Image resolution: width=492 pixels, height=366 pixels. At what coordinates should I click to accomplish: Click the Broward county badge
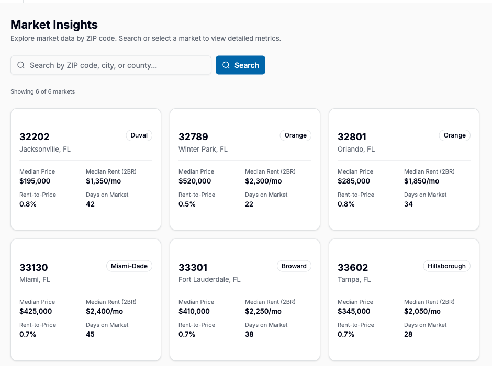[294, 266]
